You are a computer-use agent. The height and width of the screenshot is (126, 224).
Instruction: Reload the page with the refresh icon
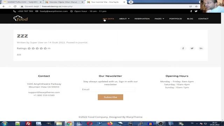(x=15, y=6)
